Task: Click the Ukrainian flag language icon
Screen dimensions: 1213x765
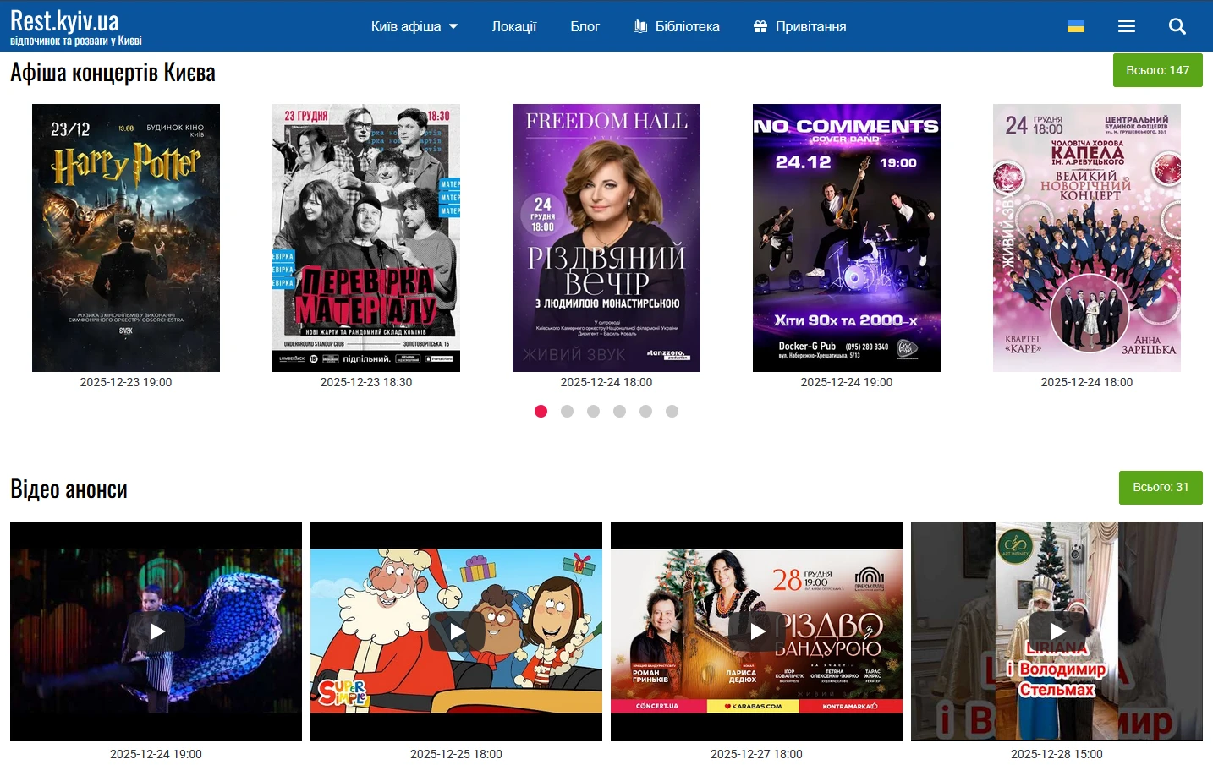Action: tap(1075, 26)
